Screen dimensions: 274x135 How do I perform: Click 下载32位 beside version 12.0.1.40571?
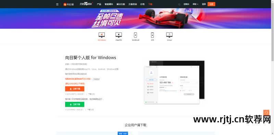pos(91,94)
